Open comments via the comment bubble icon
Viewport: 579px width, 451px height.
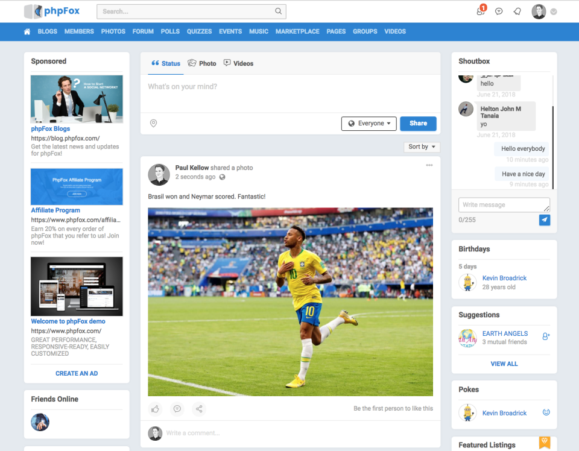177,409
